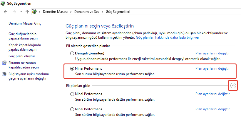Choose the bottom-most Nihai Performans radio button

pos(72,109)
